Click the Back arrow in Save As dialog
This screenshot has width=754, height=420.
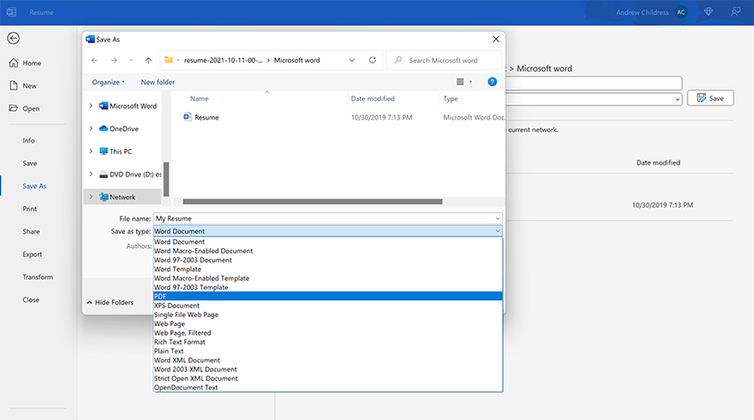point(94,60)
